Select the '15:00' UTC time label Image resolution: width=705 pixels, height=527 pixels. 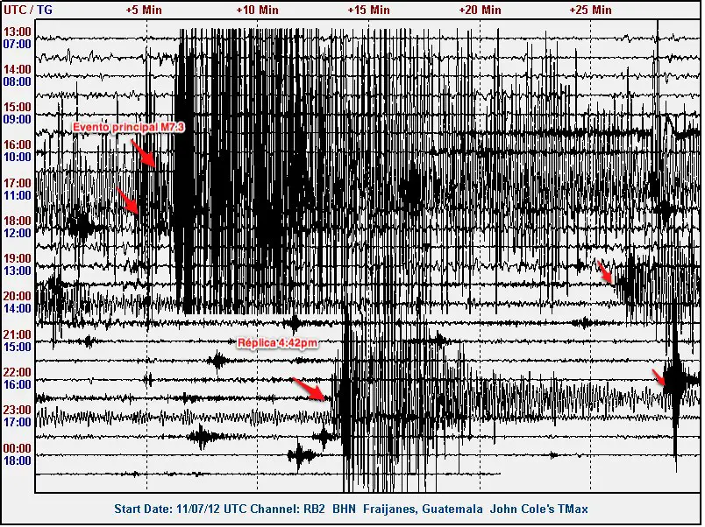[18, 108]
